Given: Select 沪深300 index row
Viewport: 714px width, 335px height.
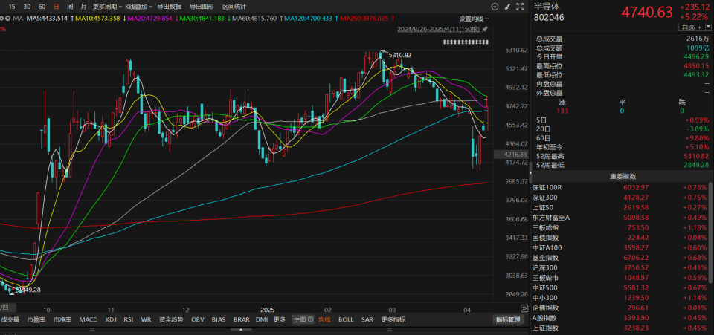Looking at the screenshot, I should (620, 267).
